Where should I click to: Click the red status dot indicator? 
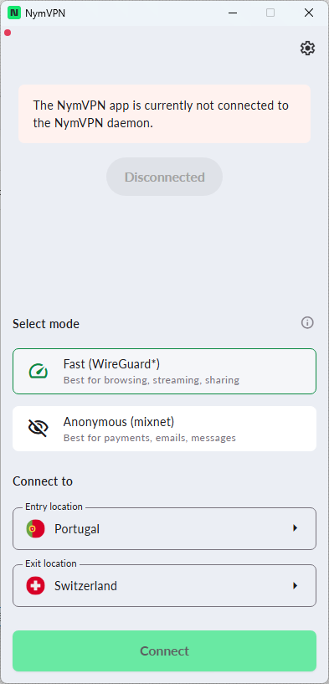[x=8, y=33]
